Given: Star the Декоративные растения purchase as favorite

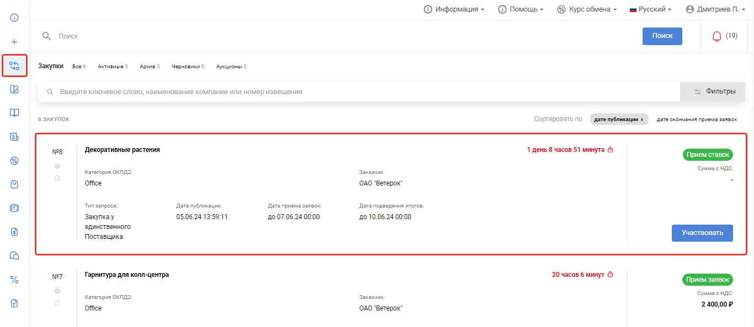Looking at the screenshot, I should point(57,178).
